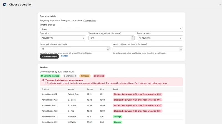
Task: Open the Round result to dropdown
Action: (x=160, y=38)
